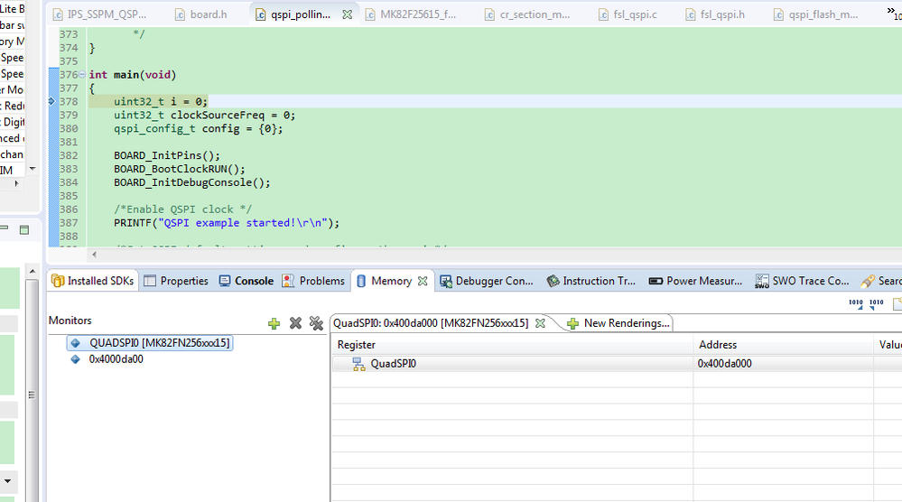Close the qspi_pollin editor tab

click(347, 15)
